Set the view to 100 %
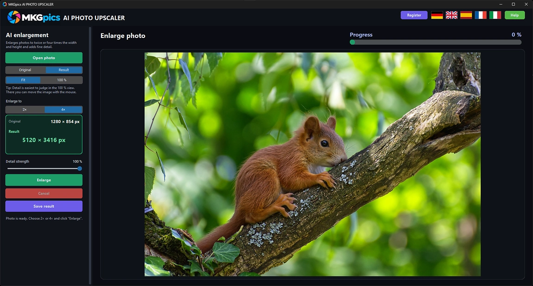Image resolution: width=533 pixels, height=286 pixels. click(62, 80)
